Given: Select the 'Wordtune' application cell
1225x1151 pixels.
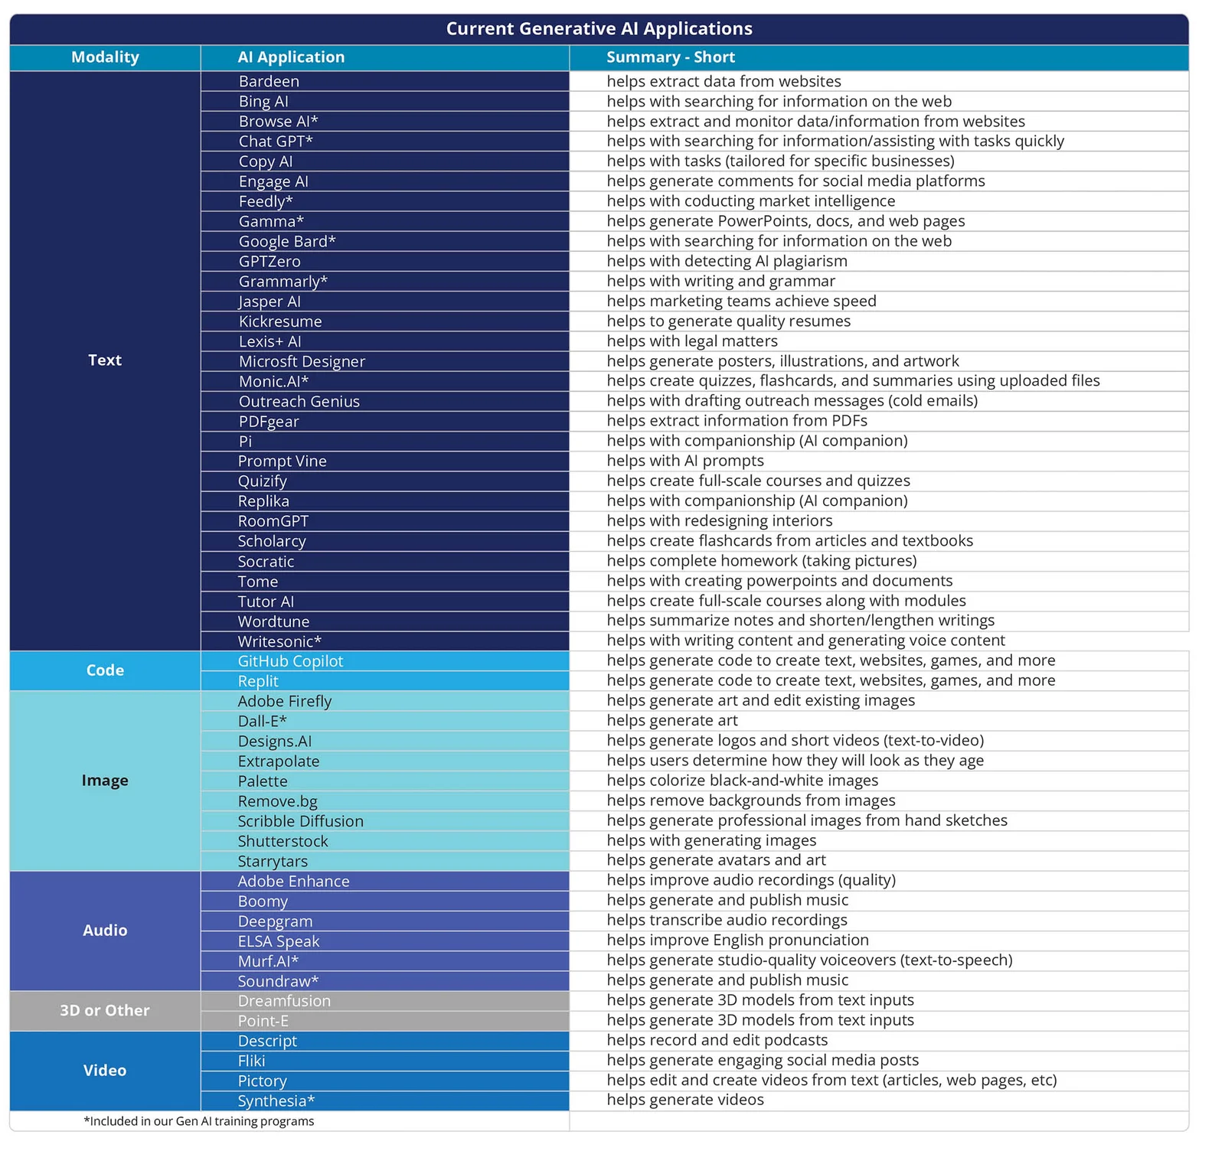Looking at the screenshot, I should [x=385, y=621].
